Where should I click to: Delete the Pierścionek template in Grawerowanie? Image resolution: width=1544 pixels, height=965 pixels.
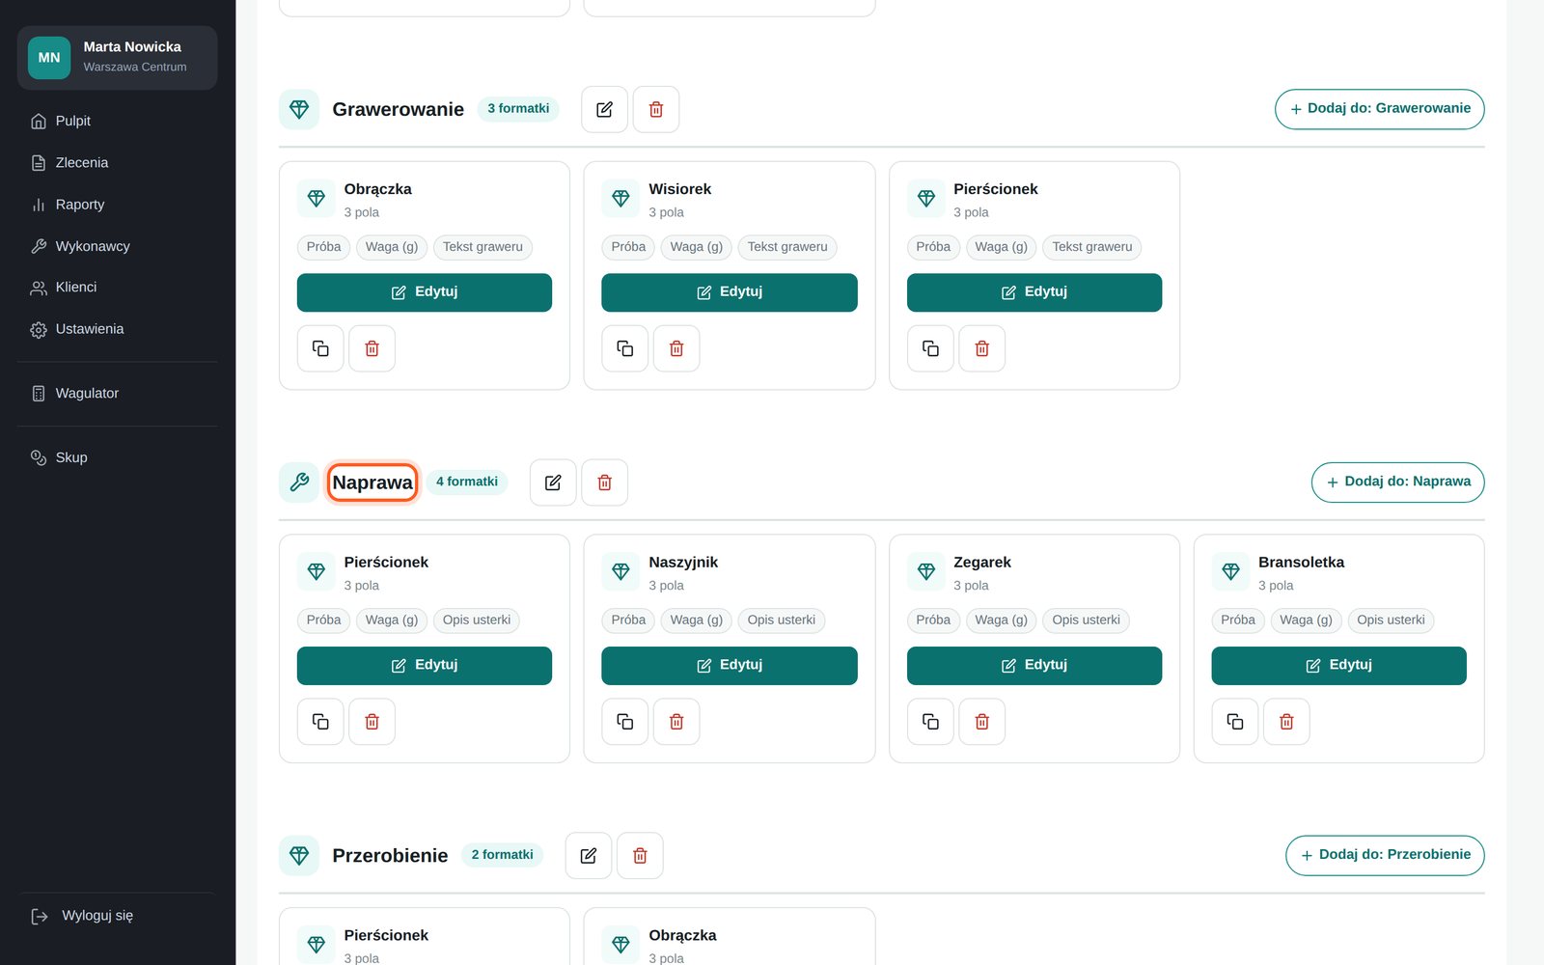(x=982, y=348)
